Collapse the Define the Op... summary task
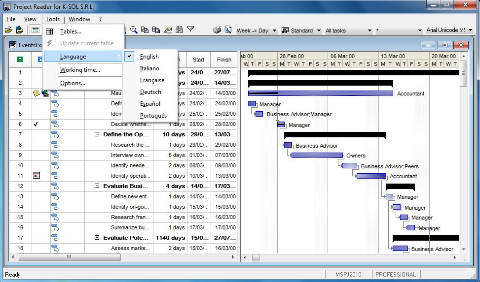The width and height of the screenshot is (480, 282). 97,134
